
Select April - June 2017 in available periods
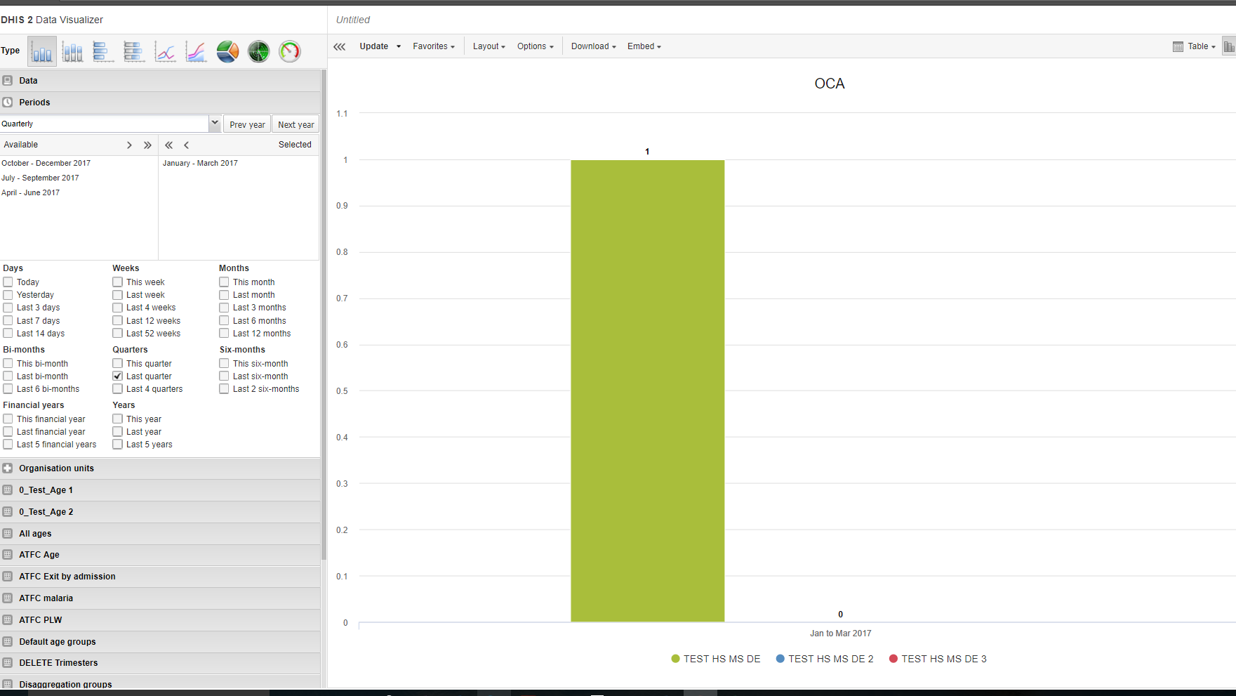point(31,192)
